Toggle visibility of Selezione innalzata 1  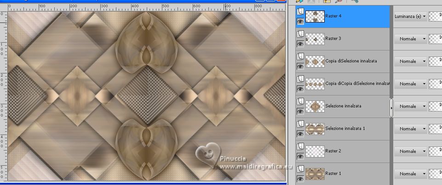[x=300, y=134]
